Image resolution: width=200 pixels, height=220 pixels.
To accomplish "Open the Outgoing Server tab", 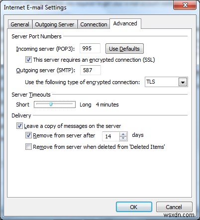I will pos(55,24).
